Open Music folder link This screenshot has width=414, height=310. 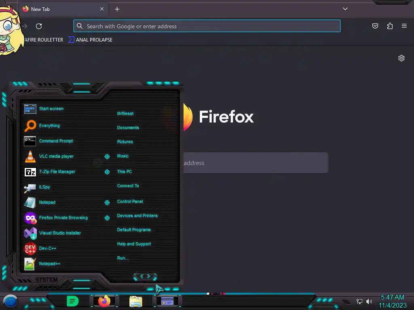(123, 156)
